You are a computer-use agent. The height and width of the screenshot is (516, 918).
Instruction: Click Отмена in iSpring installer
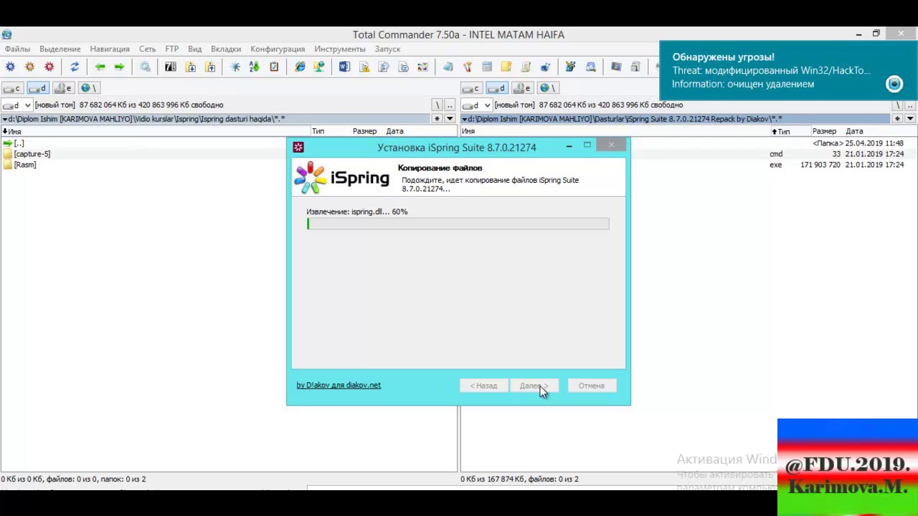click(592, 386)
